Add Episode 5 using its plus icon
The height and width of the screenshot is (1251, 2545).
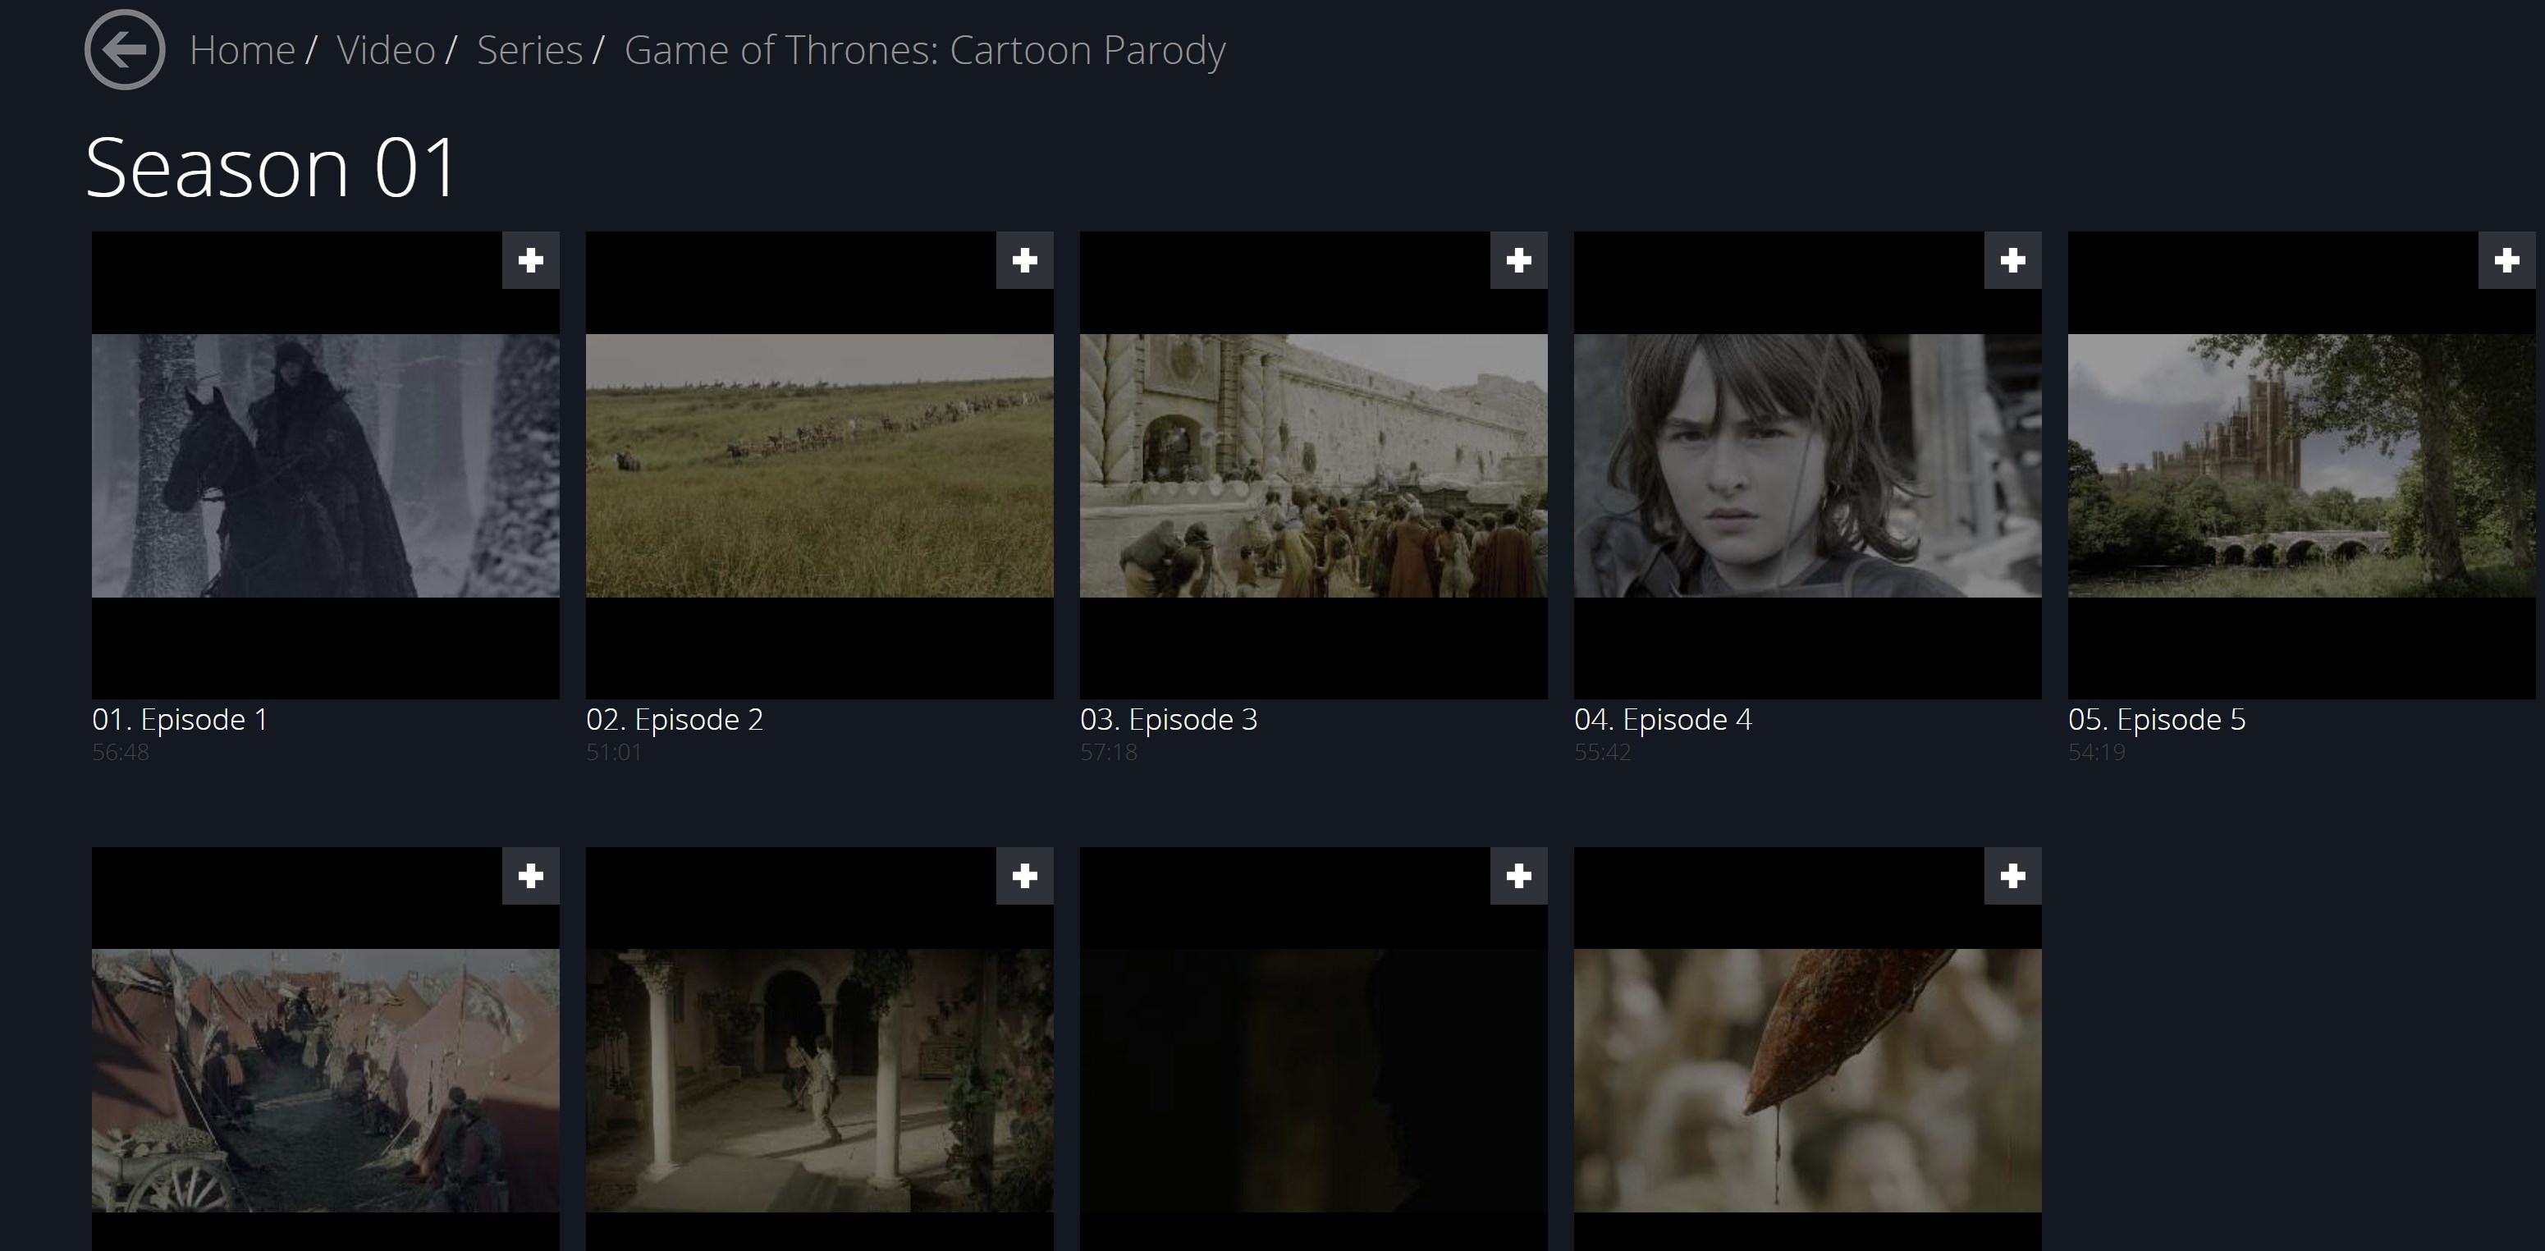2506,261
